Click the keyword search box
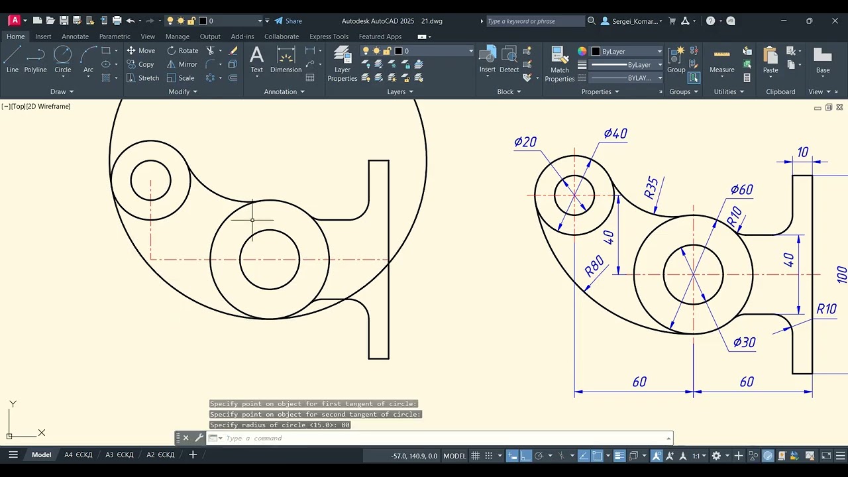Screen dimensions: 848x477 click(x=535, y=21)
